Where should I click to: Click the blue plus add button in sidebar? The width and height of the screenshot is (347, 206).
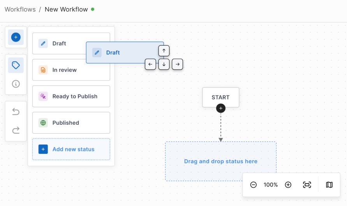pyautogui.click(x=16, y=37)
